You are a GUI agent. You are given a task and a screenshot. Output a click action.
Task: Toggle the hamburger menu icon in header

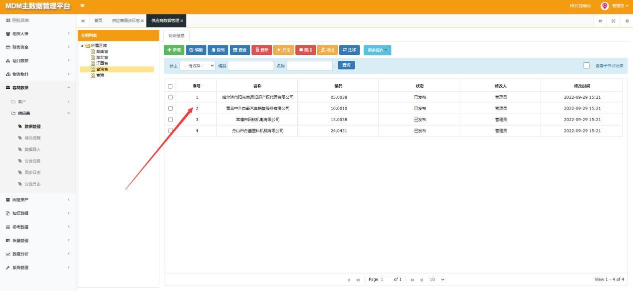pyautogui.click(x=82, y=6)
